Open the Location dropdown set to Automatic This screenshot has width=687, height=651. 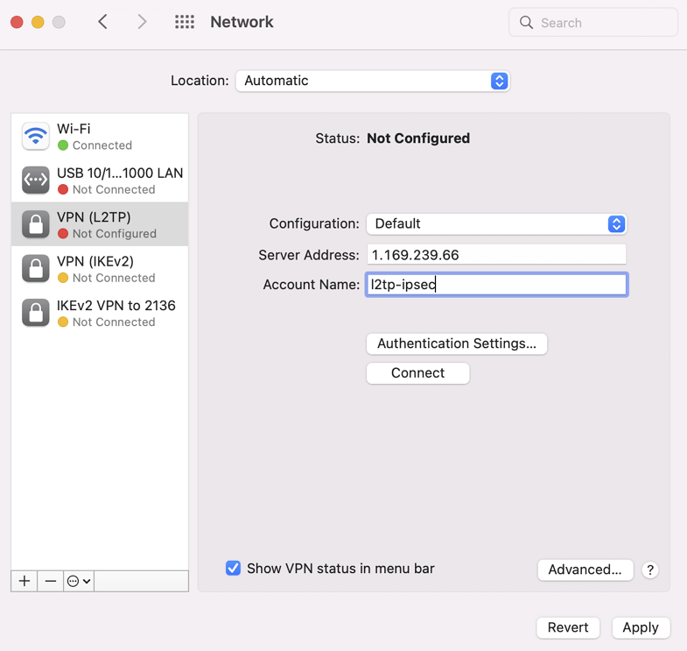[373, 81]
